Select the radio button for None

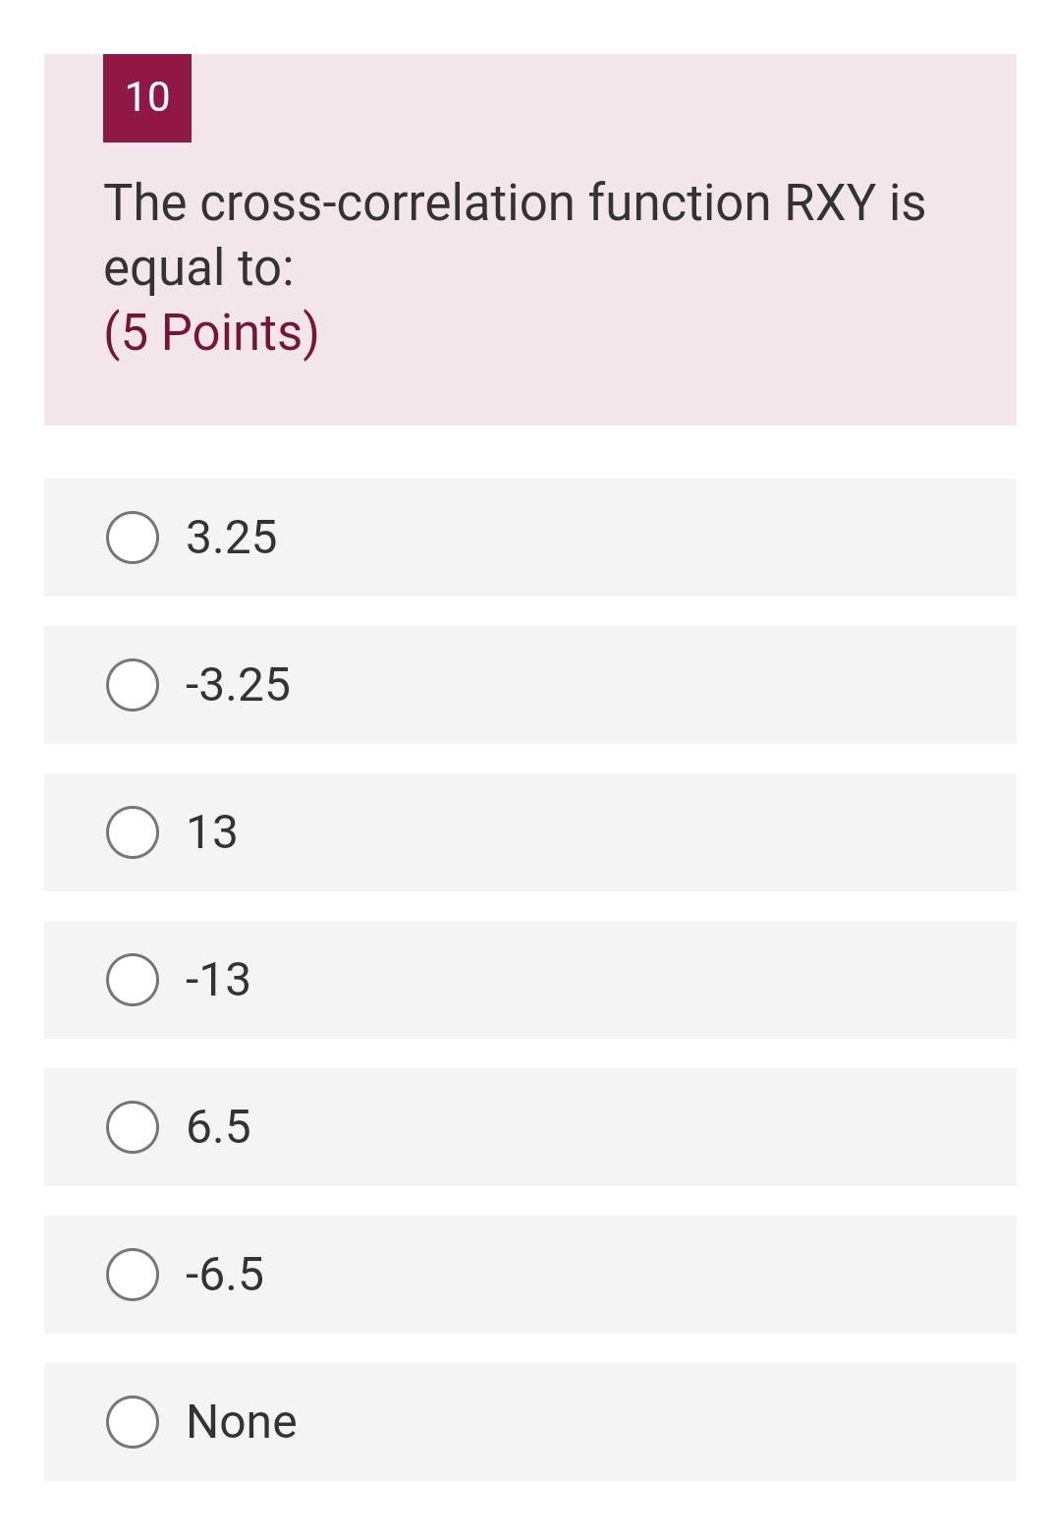click(132, 1422)
